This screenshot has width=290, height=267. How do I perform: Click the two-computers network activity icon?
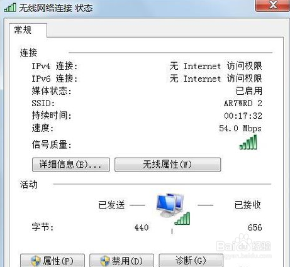tap(170, 205)
